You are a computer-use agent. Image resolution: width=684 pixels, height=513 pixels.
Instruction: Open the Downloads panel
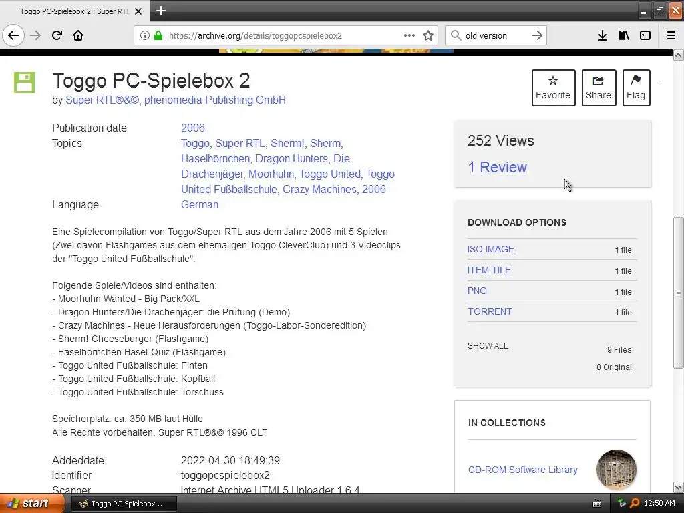point(603,35)
